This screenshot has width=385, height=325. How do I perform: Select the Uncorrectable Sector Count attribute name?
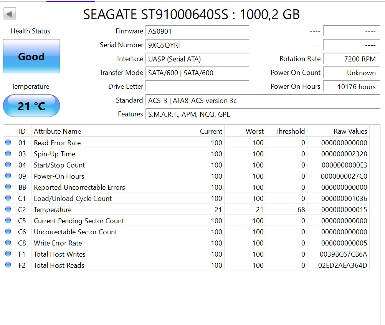point(75,232)
